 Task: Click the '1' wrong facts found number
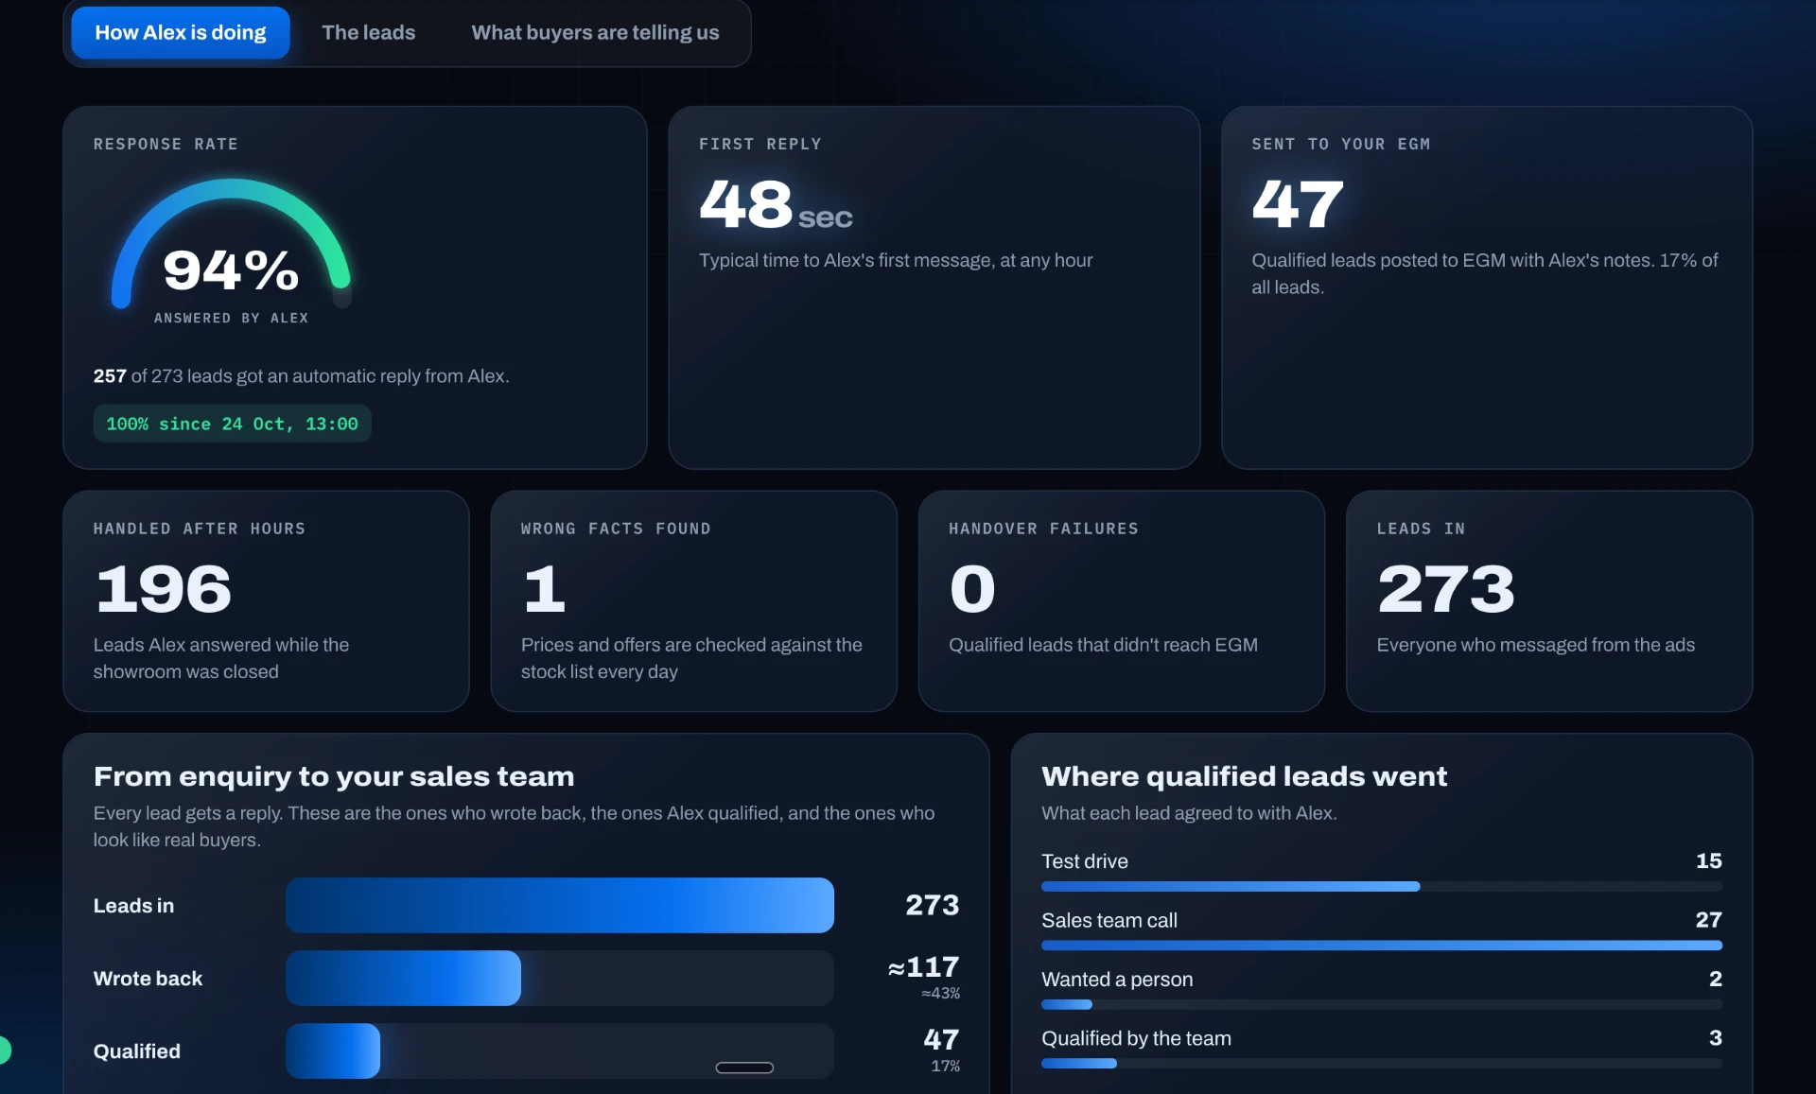pos(544,588)
